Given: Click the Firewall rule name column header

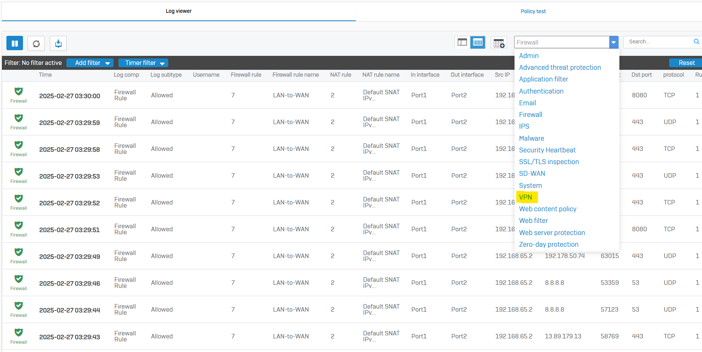Looking at the screenshot, I should click(x=295, y=75).
